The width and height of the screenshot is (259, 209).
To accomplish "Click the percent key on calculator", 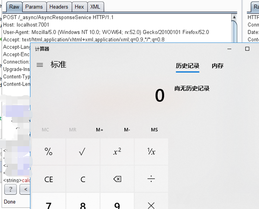I will [49, 151].
